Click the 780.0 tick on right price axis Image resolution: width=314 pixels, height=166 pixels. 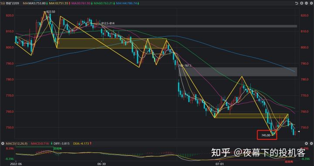click(304, 80)
